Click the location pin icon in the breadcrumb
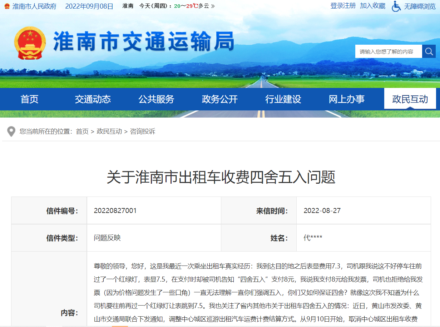The height and width of the screenshot is (327, 440). [11, 131]
